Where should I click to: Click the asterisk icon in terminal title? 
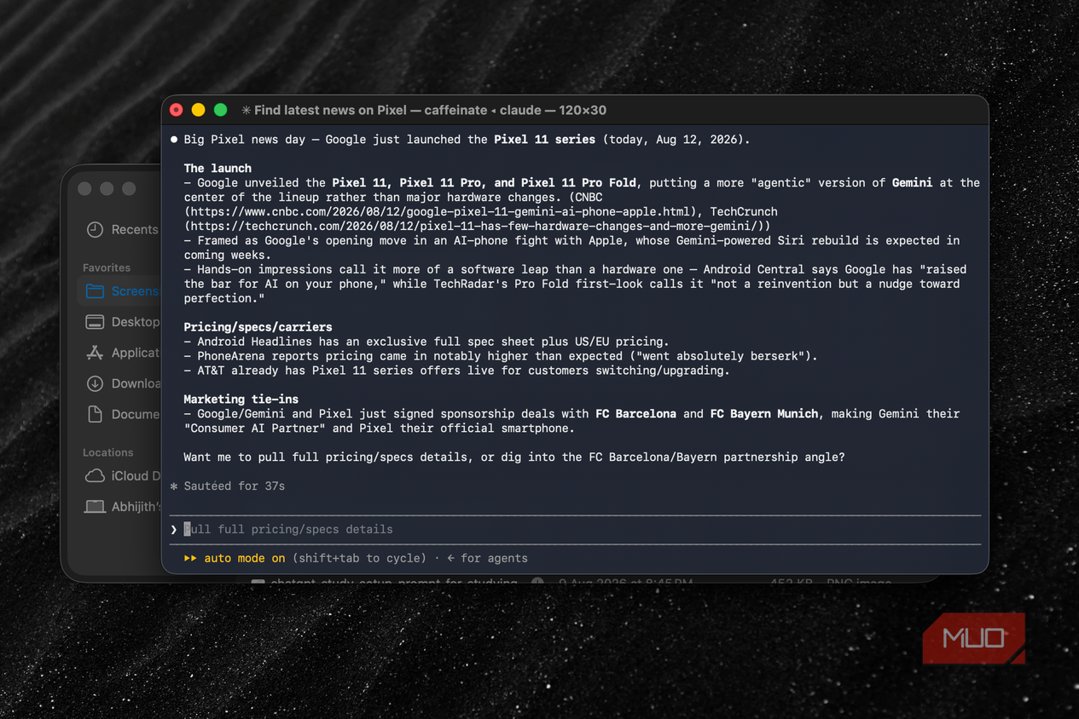tap(247, 110)
